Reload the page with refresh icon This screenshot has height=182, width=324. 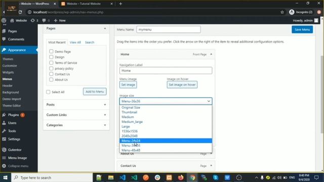click(20, 12)
